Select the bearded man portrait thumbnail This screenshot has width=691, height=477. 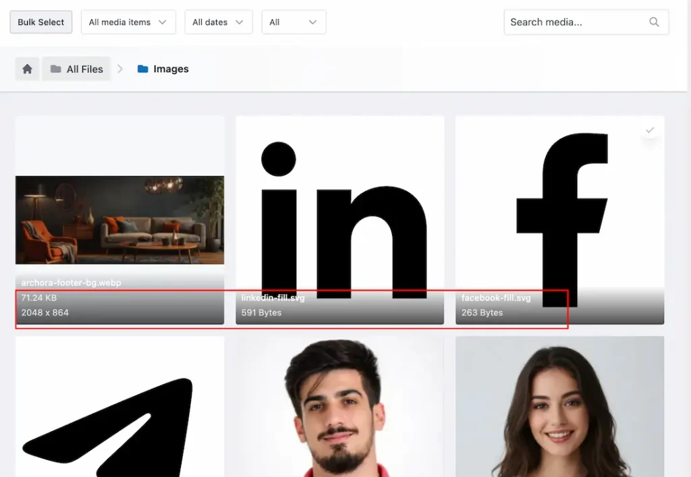340,407
